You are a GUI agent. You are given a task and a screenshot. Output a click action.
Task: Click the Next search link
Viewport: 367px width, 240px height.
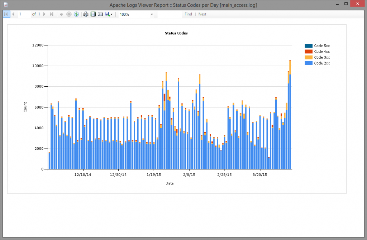tap(202, 14)
